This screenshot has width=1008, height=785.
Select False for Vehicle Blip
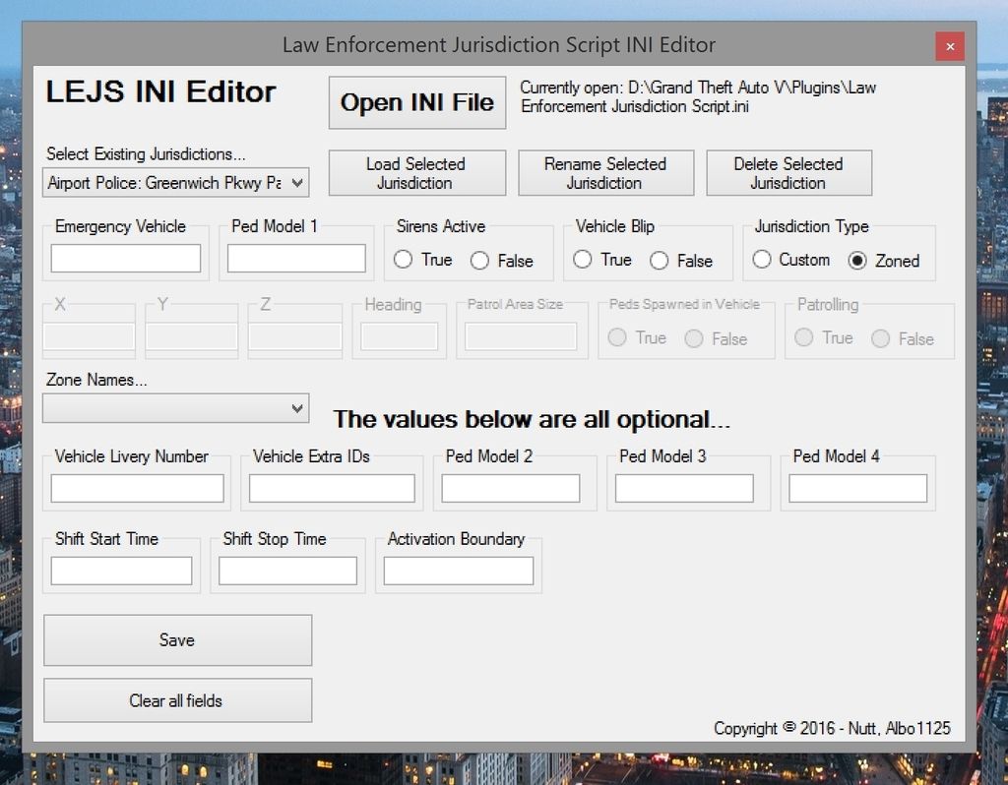click(660, 261)
